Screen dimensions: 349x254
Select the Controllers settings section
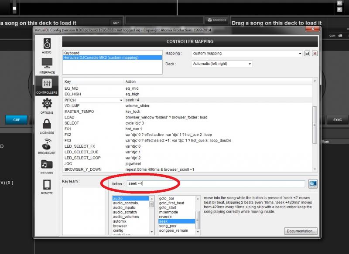pyautogui.click(x=47, y=85)
